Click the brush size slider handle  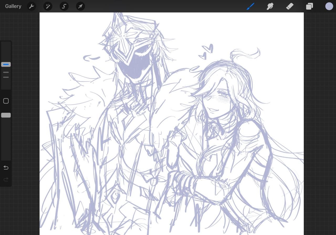click(6, 64)
